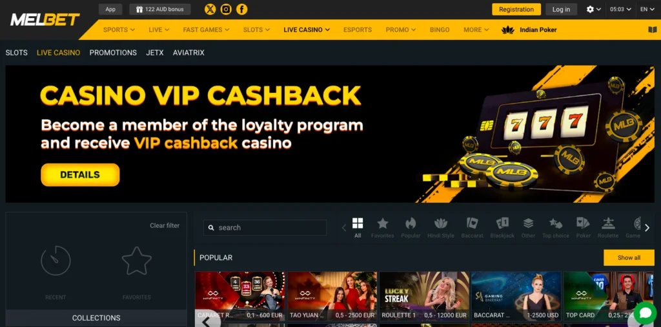Click the DETAILS banner button

pyautogui.click(x=80, y=175)
